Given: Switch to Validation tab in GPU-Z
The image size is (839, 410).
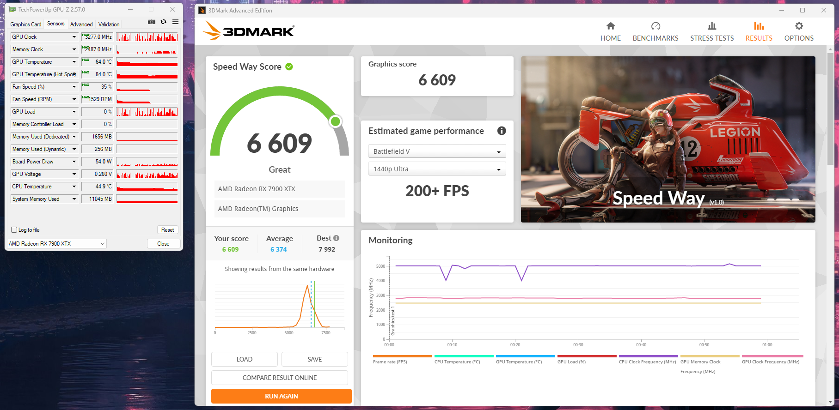Looking at the screenshot, I should click(109, 24).
